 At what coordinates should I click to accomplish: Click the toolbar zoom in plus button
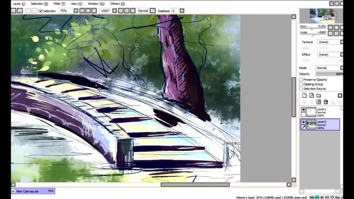point(88,11)
